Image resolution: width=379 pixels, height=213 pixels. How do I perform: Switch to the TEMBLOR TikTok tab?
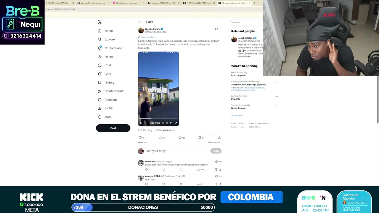pyautogui.click(x=164, y=3)
